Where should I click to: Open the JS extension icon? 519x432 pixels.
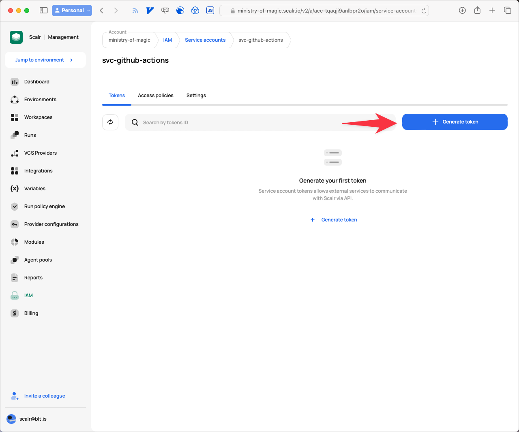point(210,11)
